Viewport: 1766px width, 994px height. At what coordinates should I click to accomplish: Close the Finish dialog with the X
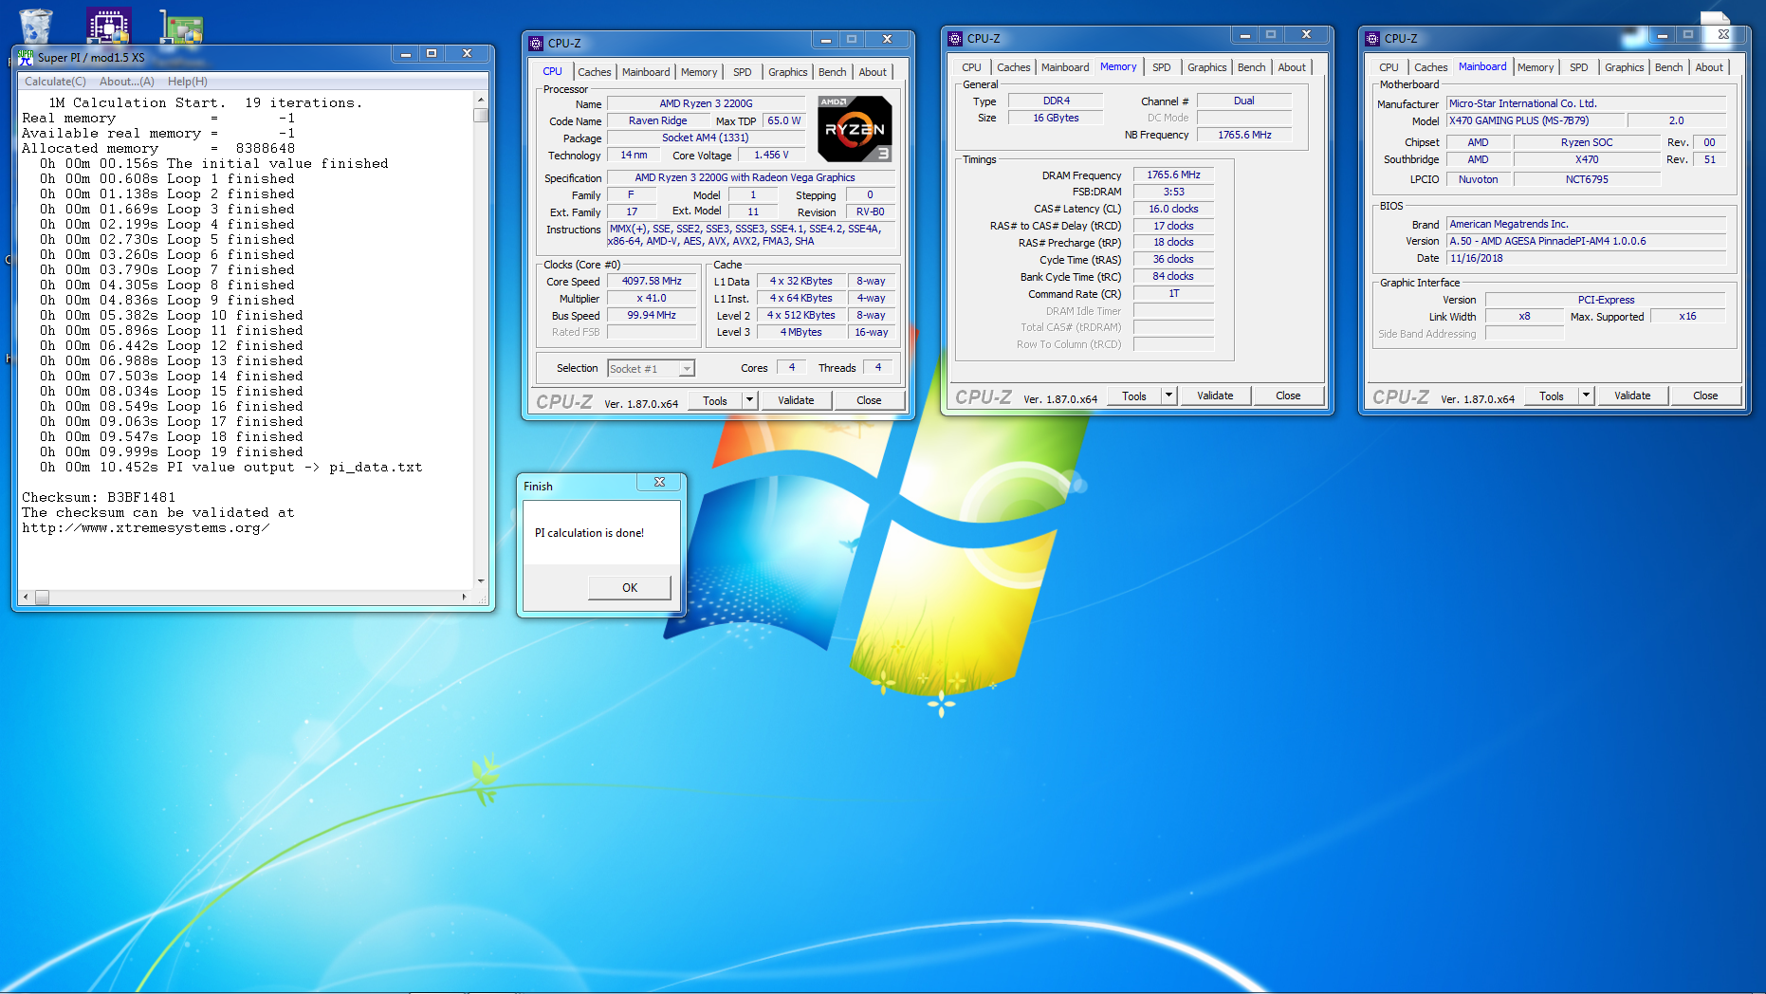point(659,482)
